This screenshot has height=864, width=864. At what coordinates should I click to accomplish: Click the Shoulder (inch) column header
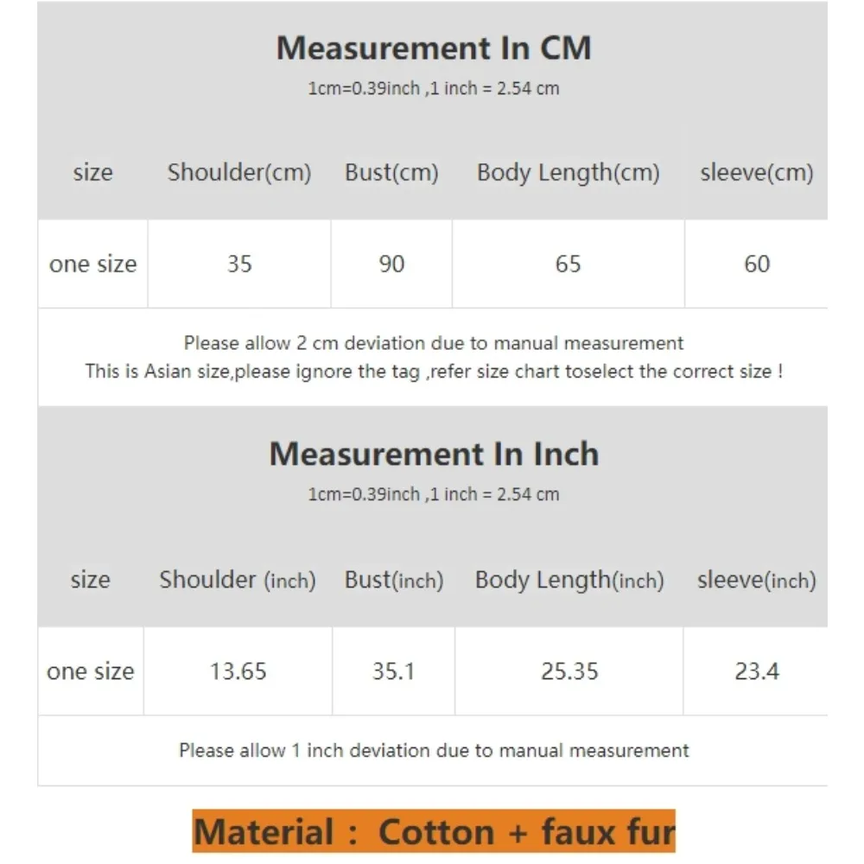coord(238,581)
